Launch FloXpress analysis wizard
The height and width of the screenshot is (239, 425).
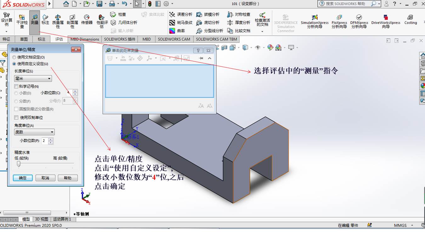339,21
